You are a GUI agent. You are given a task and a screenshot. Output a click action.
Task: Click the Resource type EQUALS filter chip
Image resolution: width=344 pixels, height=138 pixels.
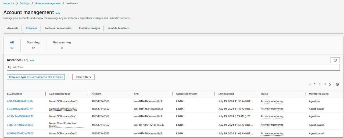tap(36, 77)
